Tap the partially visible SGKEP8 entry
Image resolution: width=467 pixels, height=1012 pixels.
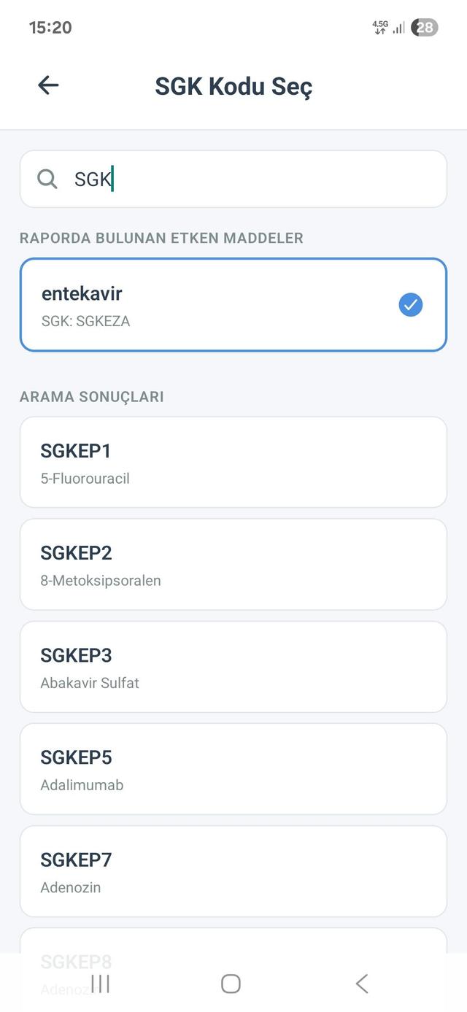pyautogui.click(x=233, y=956)
